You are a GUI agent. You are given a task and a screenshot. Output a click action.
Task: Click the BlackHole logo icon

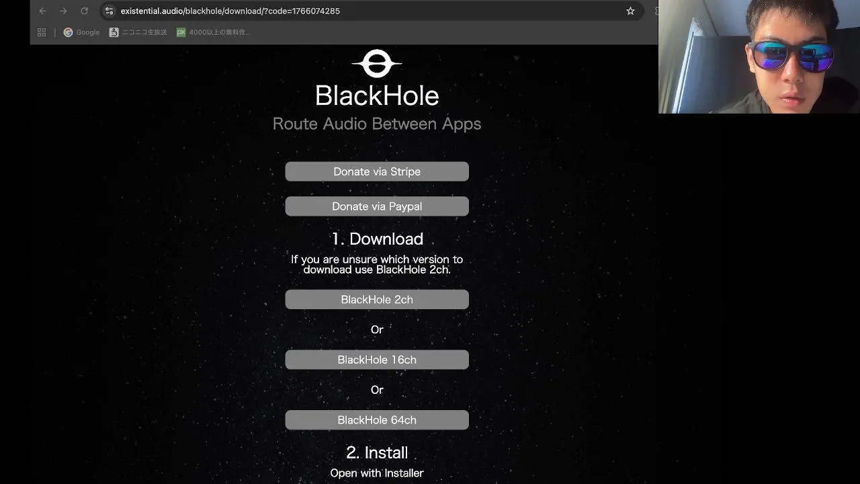(x=377, y=64)
